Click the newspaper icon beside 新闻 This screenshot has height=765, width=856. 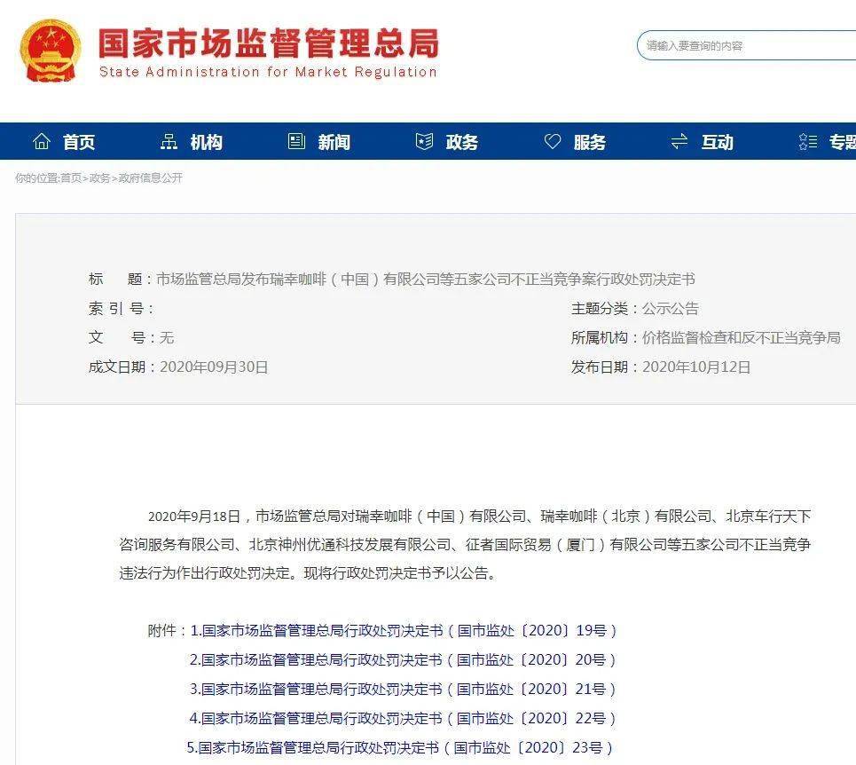pos(296,141)
